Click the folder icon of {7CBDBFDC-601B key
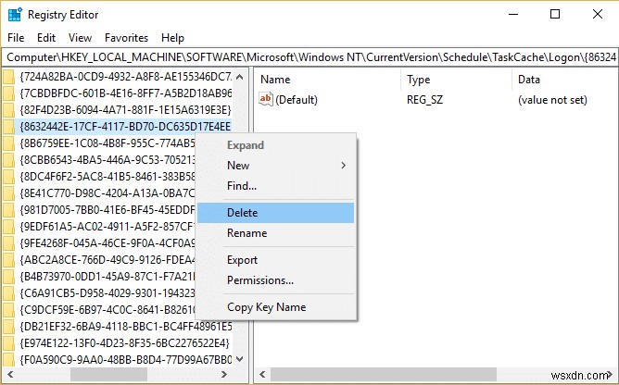Viewport: 619px width, 385px height. click(8, 93)
